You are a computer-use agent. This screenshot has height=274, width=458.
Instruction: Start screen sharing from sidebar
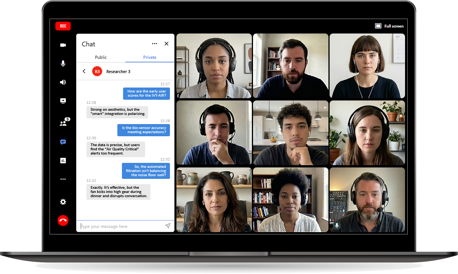pyautogui.click(x=63, y=101)
